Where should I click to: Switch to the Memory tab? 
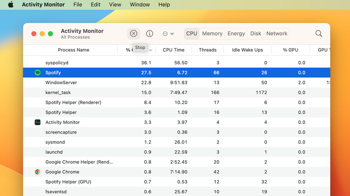(212, 34)
